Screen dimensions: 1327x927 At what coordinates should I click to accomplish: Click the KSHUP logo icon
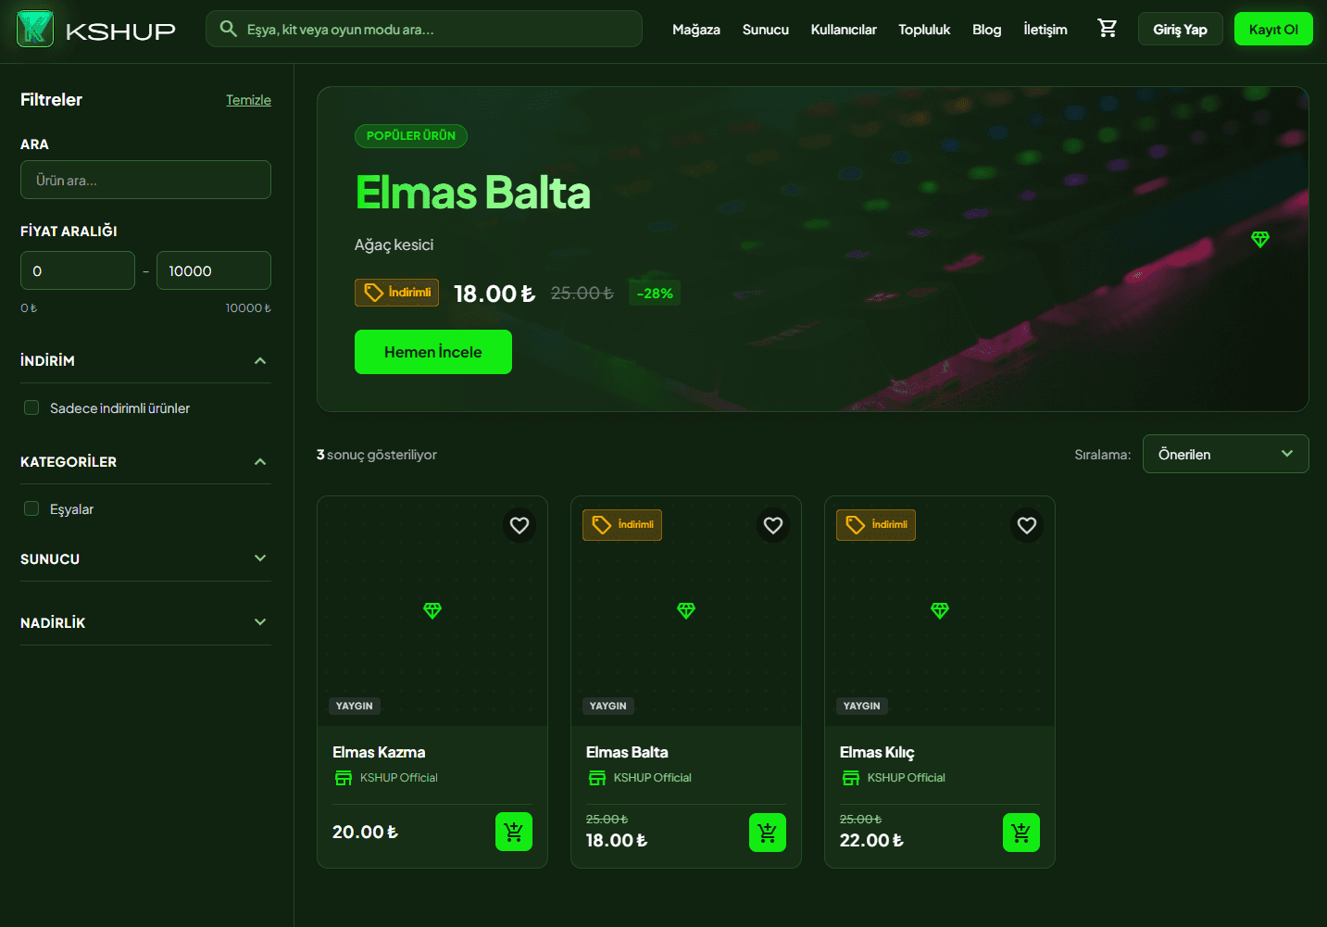pyautogui.click(x=35, y=30)
